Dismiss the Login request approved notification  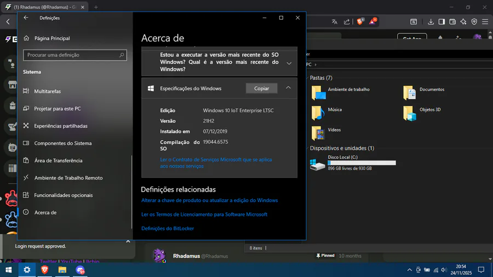tap(128, 241)
